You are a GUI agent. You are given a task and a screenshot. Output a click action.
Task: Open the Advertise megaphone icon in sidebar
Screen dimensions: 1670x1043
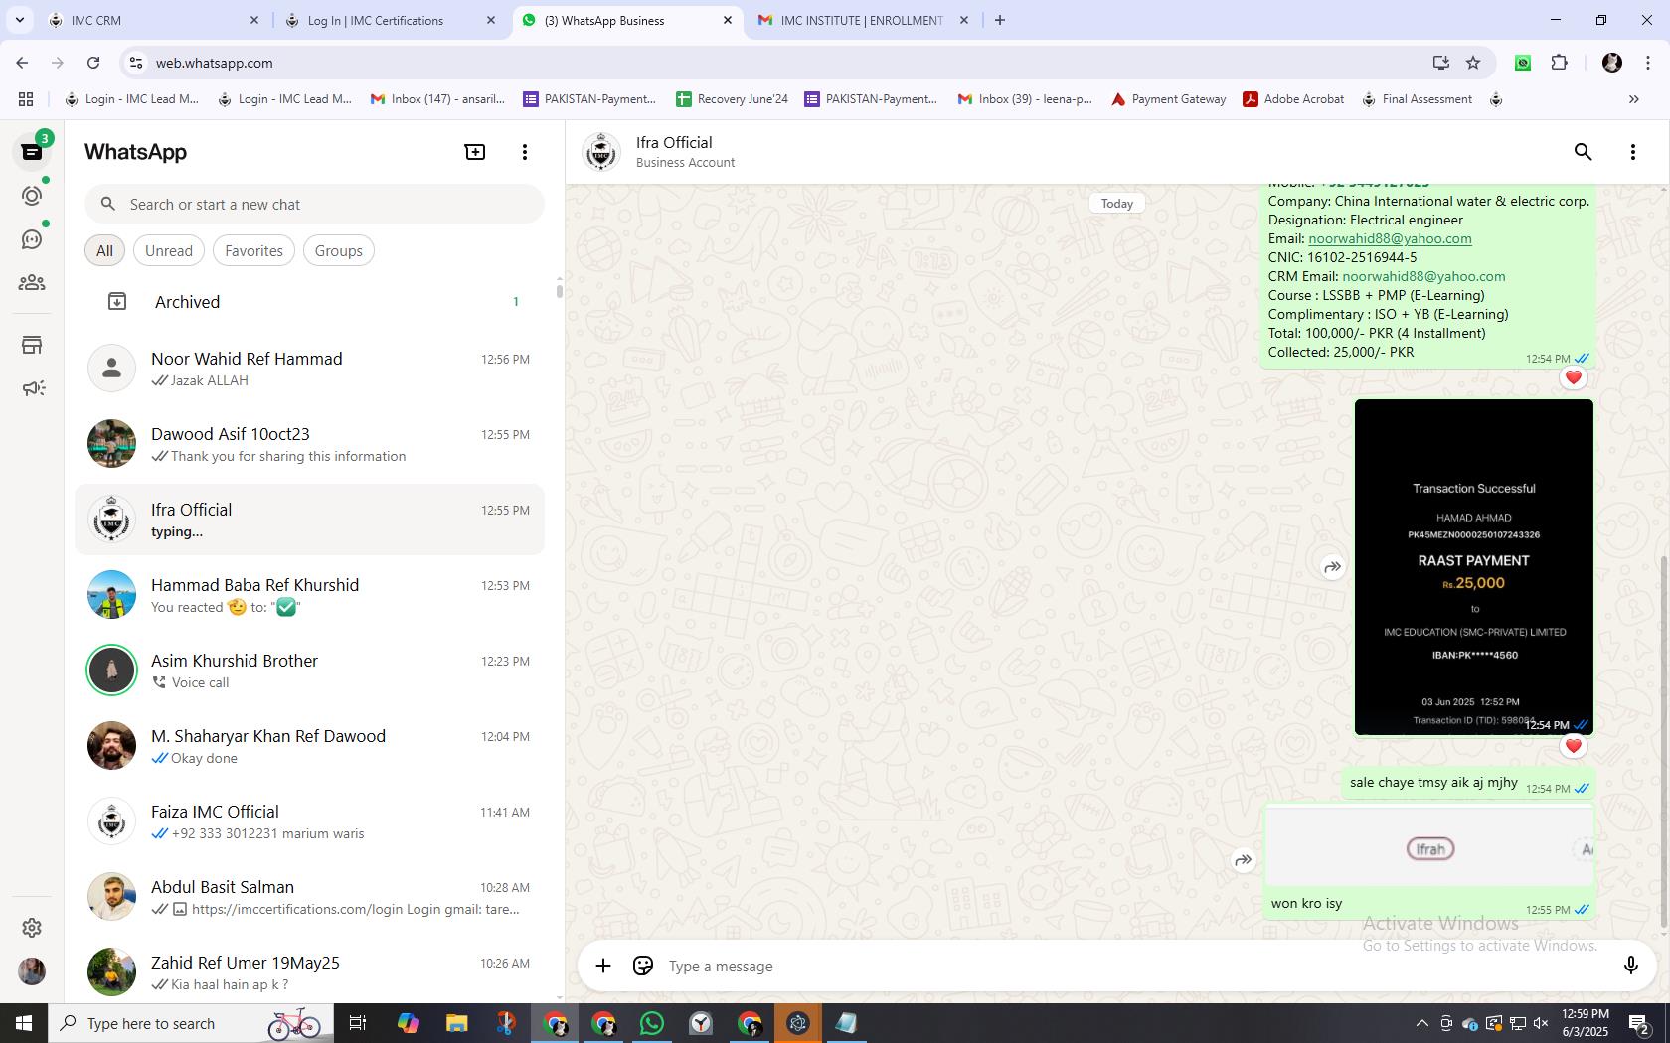32,388
